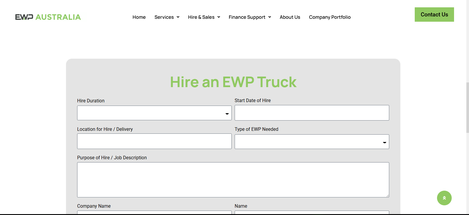
Task: Go to About Us page
Action: point(290,17)
